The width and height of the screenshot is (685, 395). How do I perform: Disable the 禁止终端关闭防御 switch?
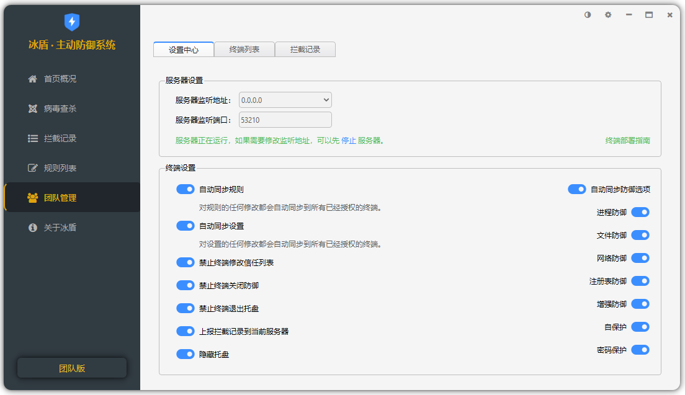(186, 285)
